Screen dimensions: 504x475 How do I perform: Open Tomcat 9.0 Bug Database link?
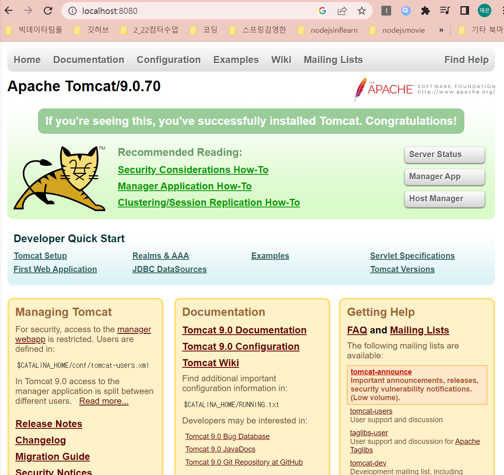pos(227,437)
